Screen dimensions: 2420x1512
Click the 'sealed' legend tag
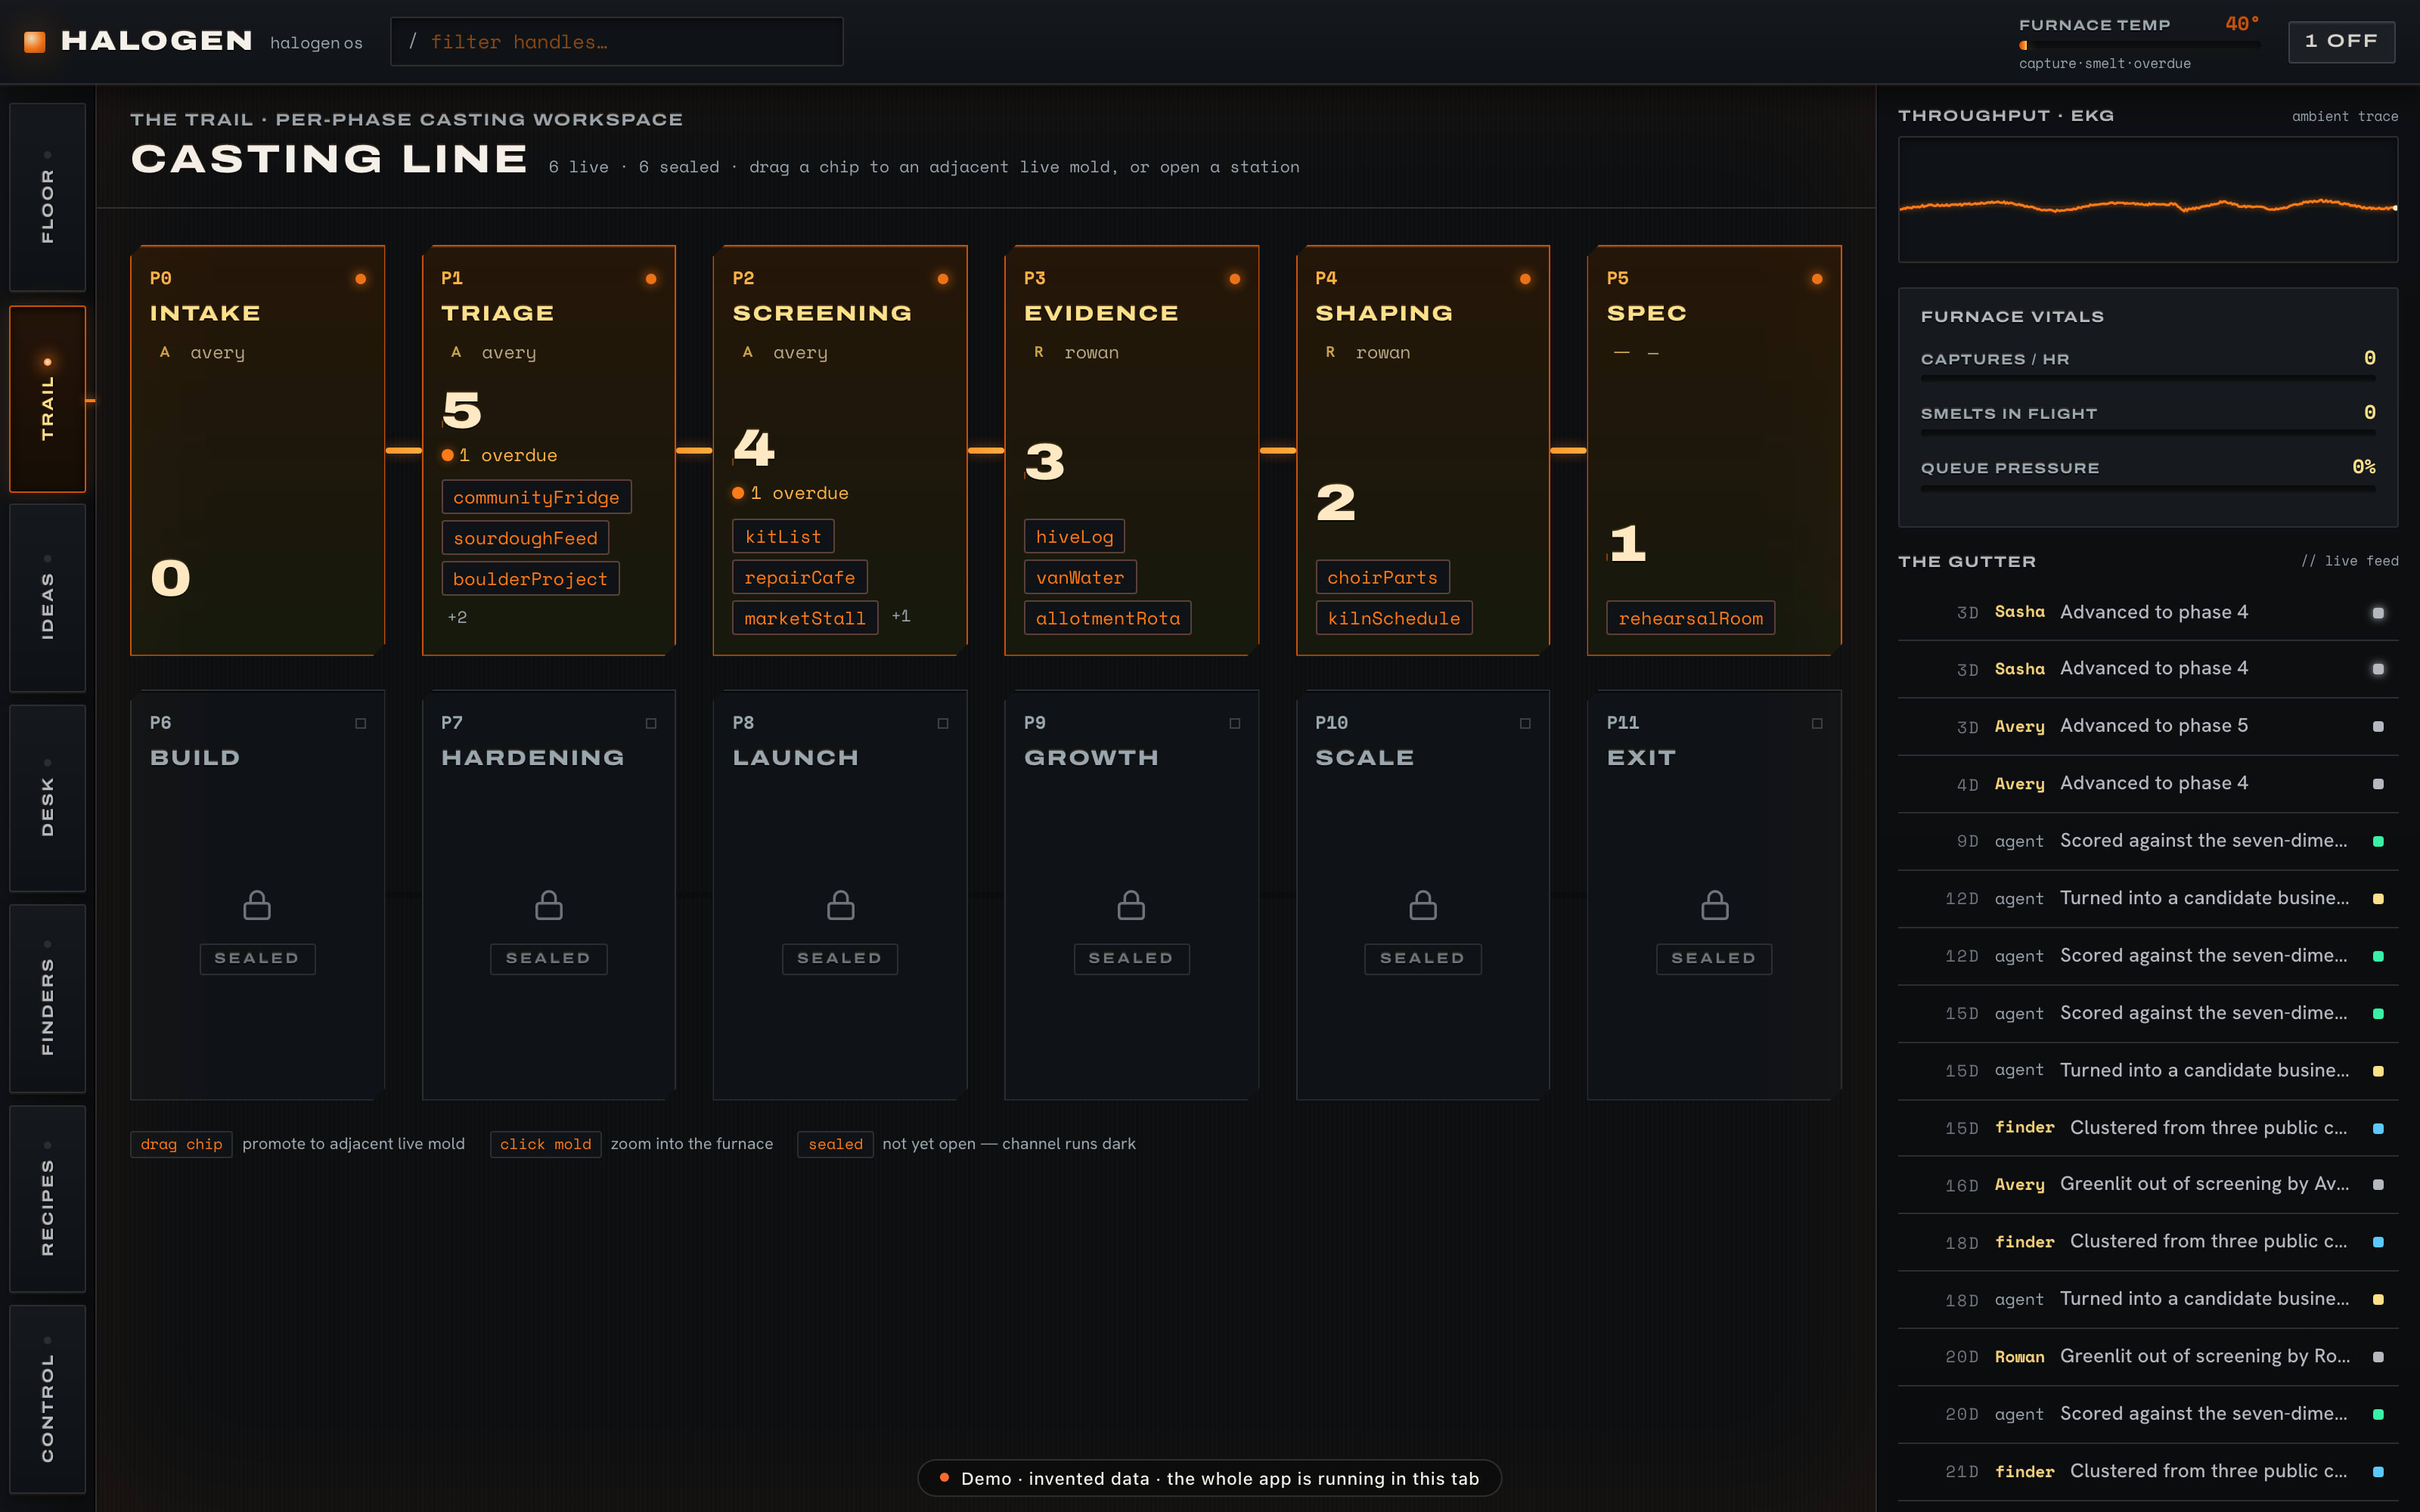tap(835, 1144)
